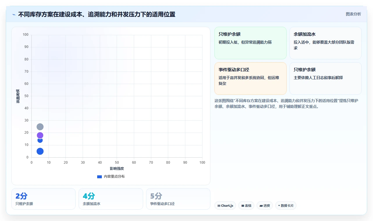
Task: Click the 进度 chip
Action: [265, 206]
